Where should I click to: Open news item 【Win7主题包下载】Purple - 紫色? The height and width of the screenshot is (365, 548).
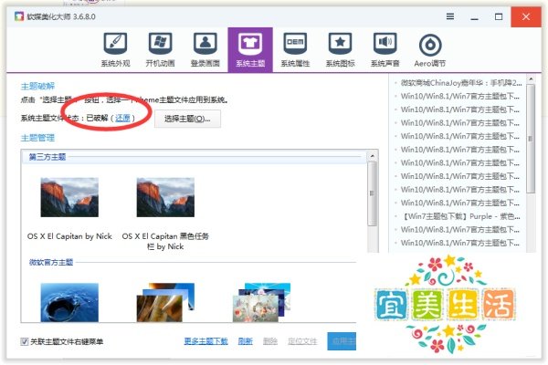461,216
